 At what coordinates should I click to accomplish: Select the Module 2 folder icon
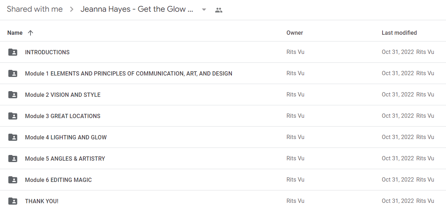(x=13, y=95)
